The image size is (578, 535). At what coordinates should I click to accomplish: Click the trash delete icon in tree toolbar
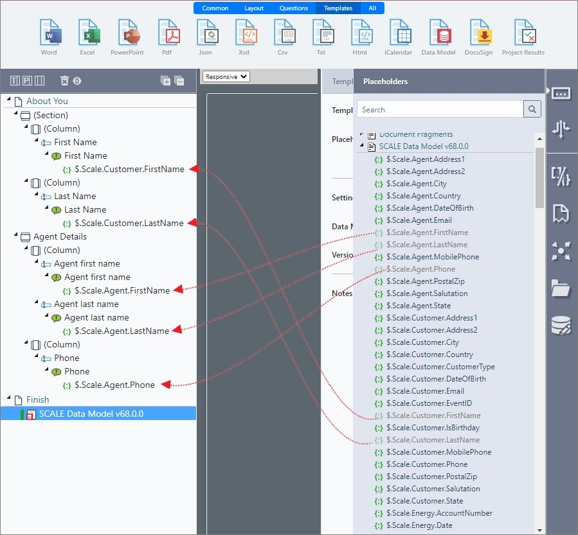pyautogui.click(x=64, y=81)
